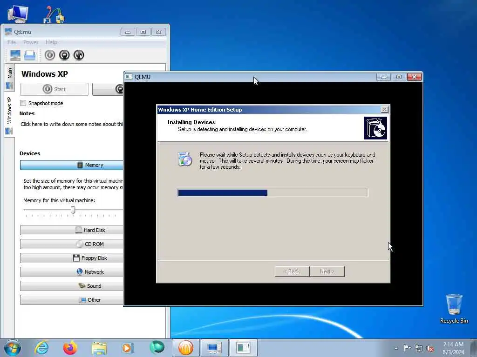The width and height of the screenshot is (477, 357).
Task: Close the Windows XP Home Edition Setup dialog
Action: pyautogui.click(x=384, y=110)
